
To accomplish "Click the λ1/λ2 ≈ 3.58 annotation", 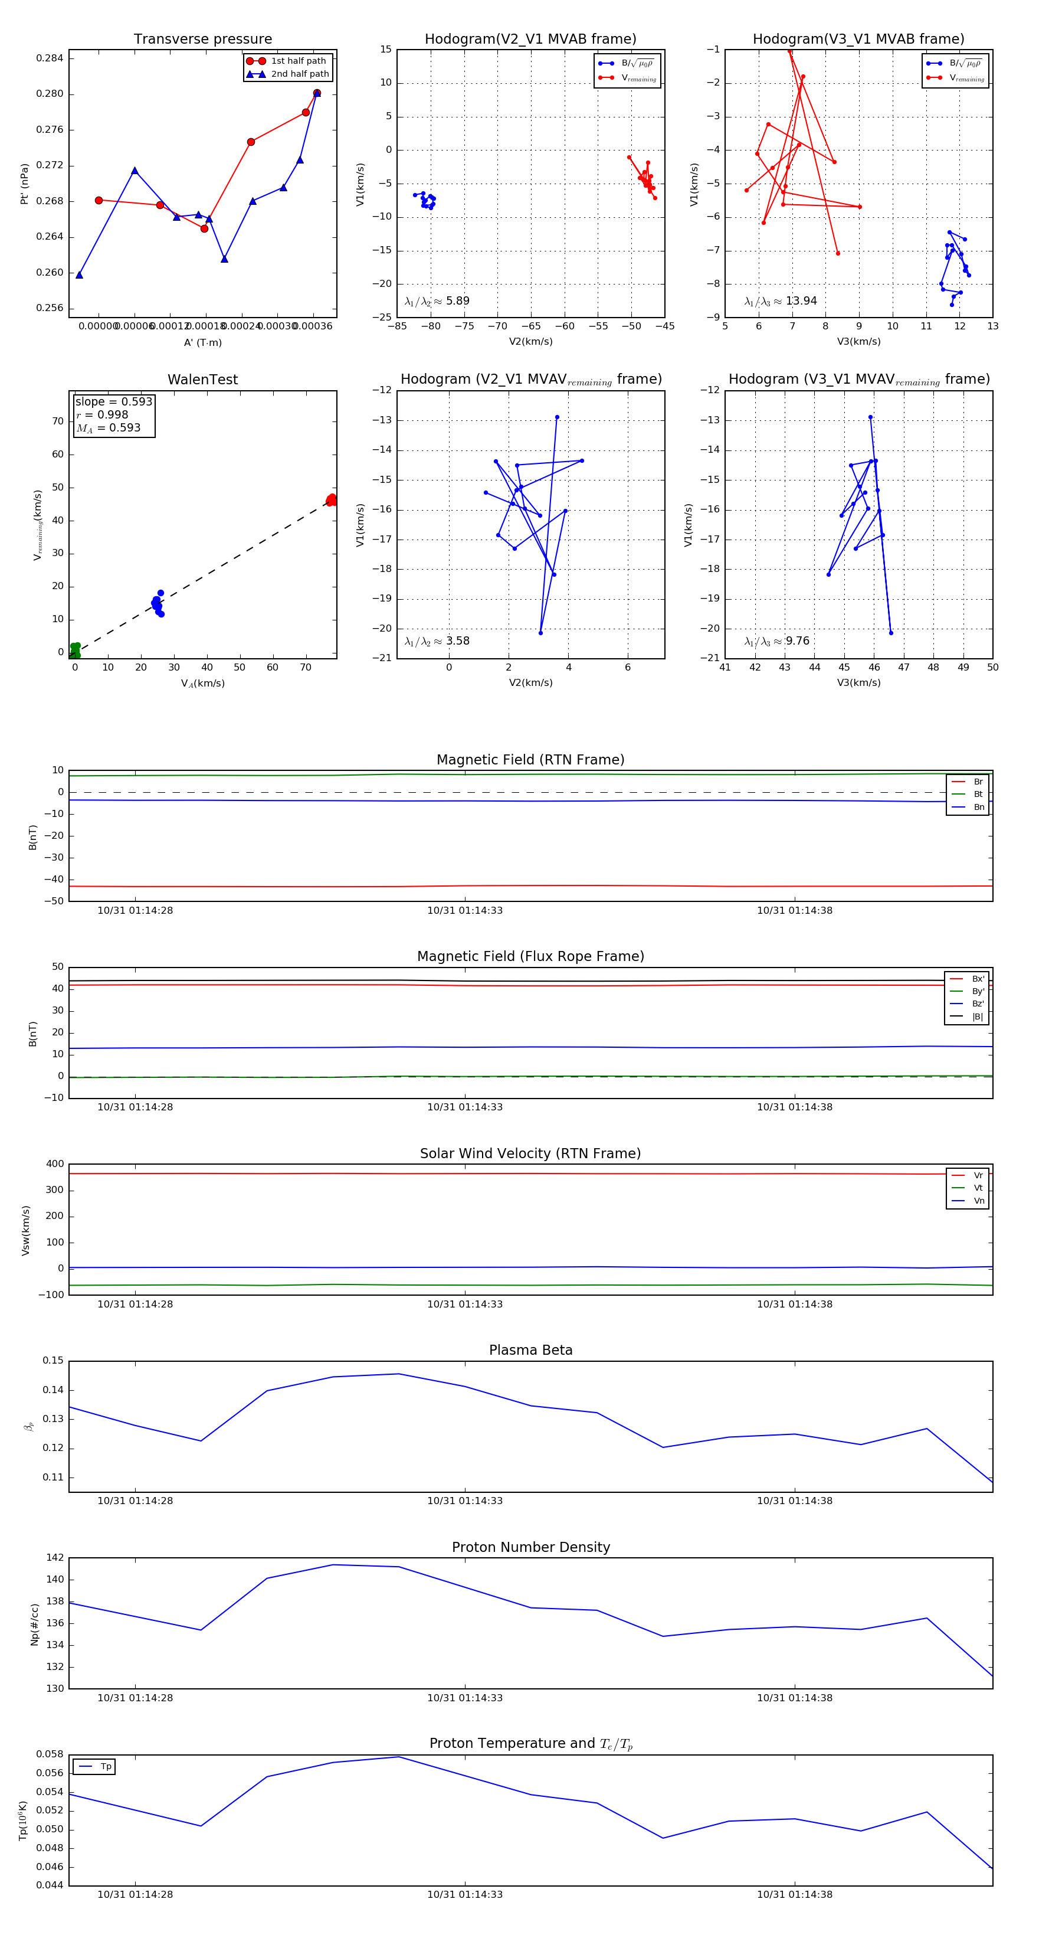I will point(437,641).
